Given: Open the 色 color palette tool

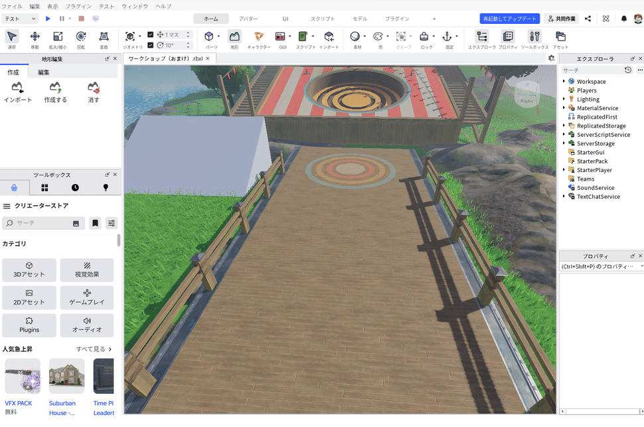Looking at the screenshot, I should tap(378, 37).
